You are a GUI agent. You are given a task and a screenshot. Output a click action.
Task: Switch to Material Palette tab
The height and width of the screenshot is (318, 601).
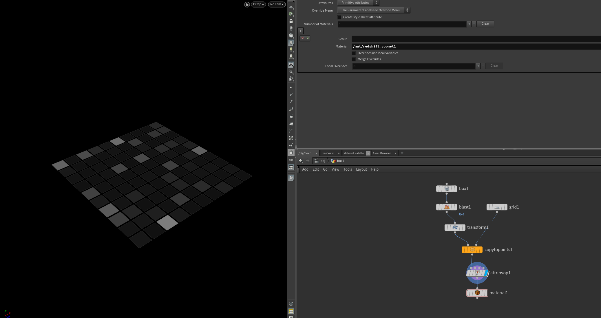[x=353, y=153]
